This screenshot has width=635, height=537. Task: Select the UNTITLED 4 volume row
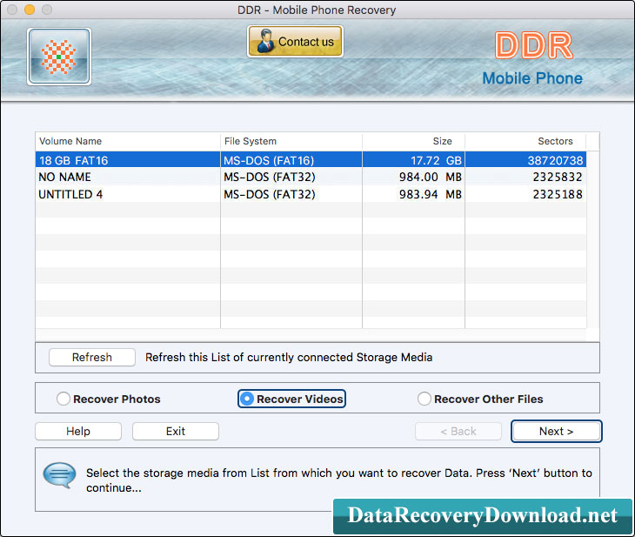pos(311,194)
